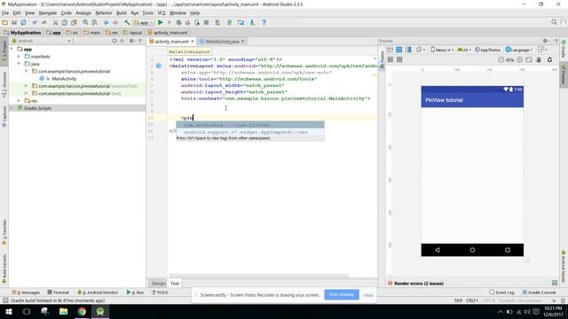The width and height of the screenshot is (568, 319).
Task: Switch to the Design tab
Action: coord(158,284)
